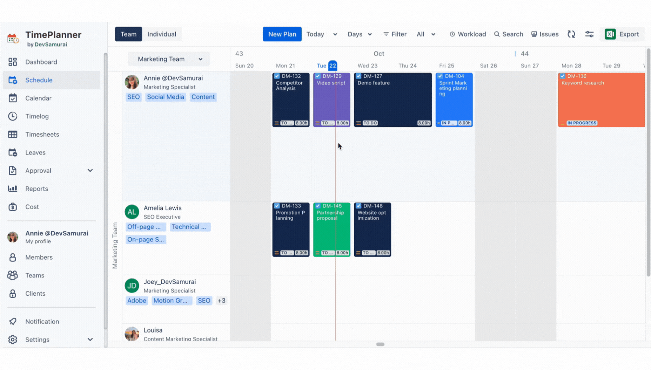
Task: Open the Dashboard from the sidebar
Action: click(x=41, y=62)
